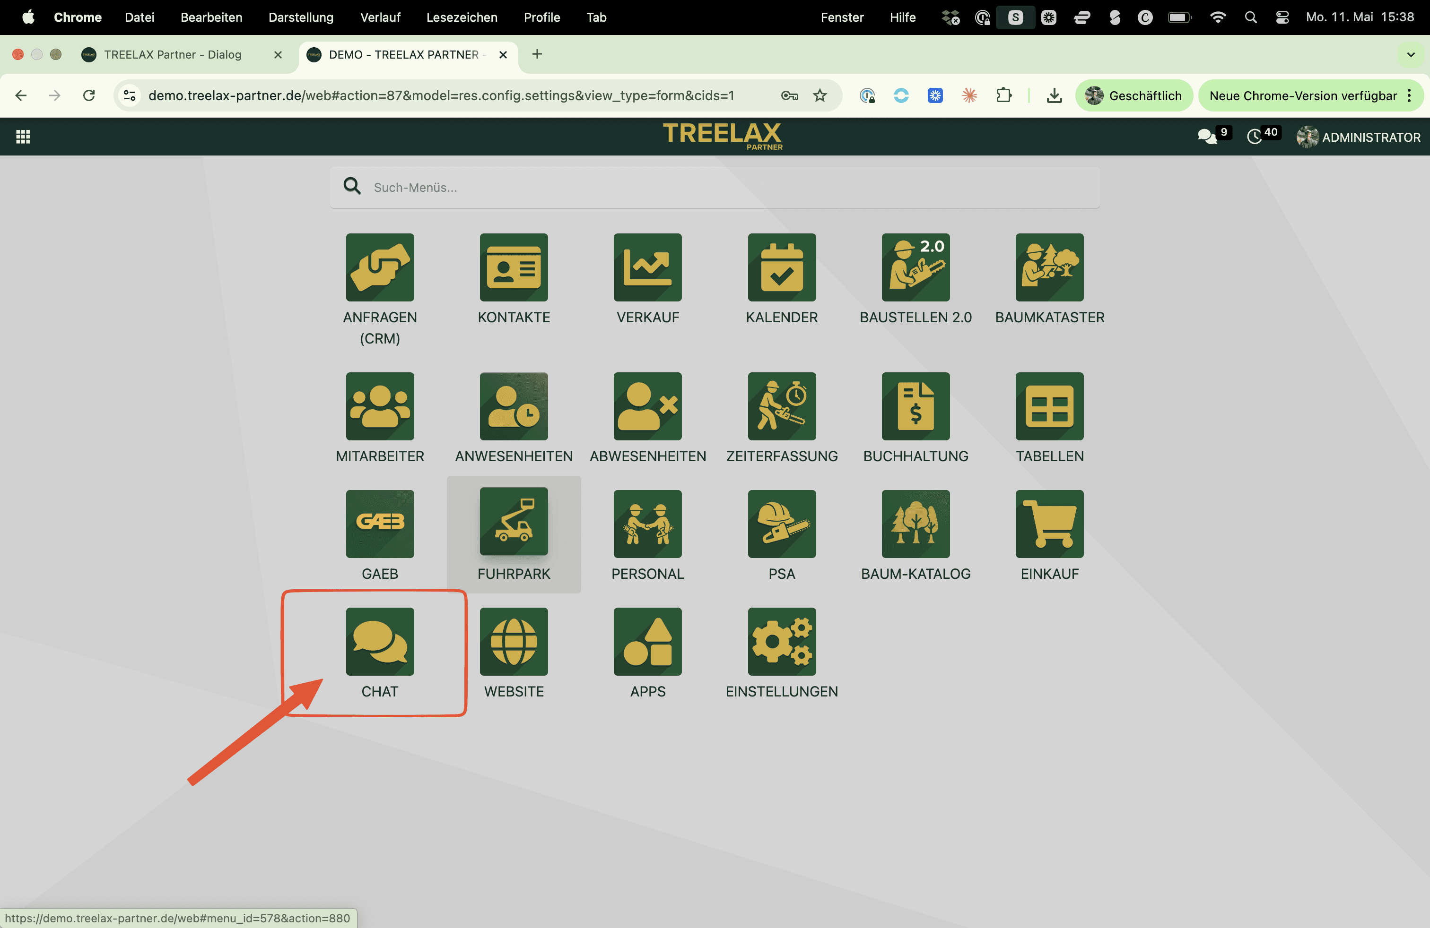The width and height of the screenshot is (1430, 928).
Task: Launch the Baumkataster module
Action: pos(1049,279)
